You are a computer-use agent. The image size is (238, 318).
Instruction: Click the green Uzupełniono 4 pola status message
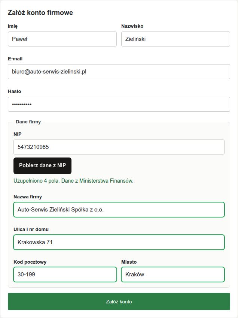(73, 181)
